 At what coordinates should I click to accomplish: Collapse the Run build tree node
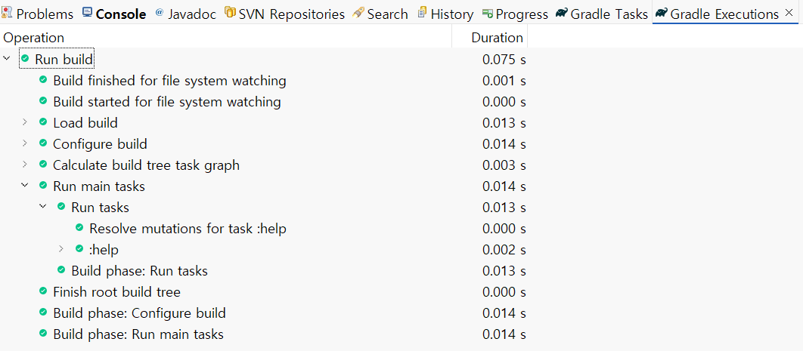(x=7, y=59)
